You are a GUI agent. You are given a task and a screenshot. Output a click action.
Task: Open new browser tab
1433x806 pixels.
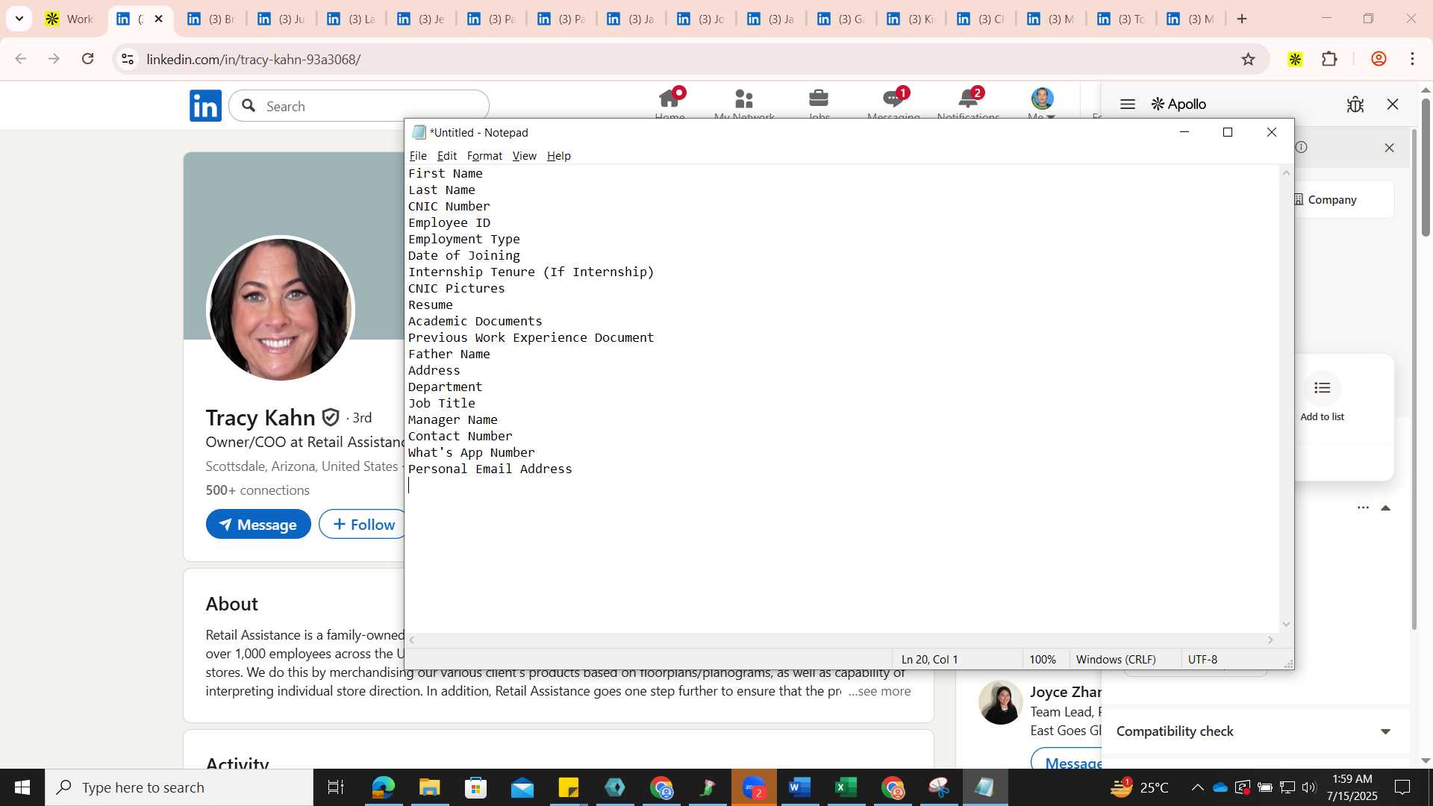[1242, 19]
